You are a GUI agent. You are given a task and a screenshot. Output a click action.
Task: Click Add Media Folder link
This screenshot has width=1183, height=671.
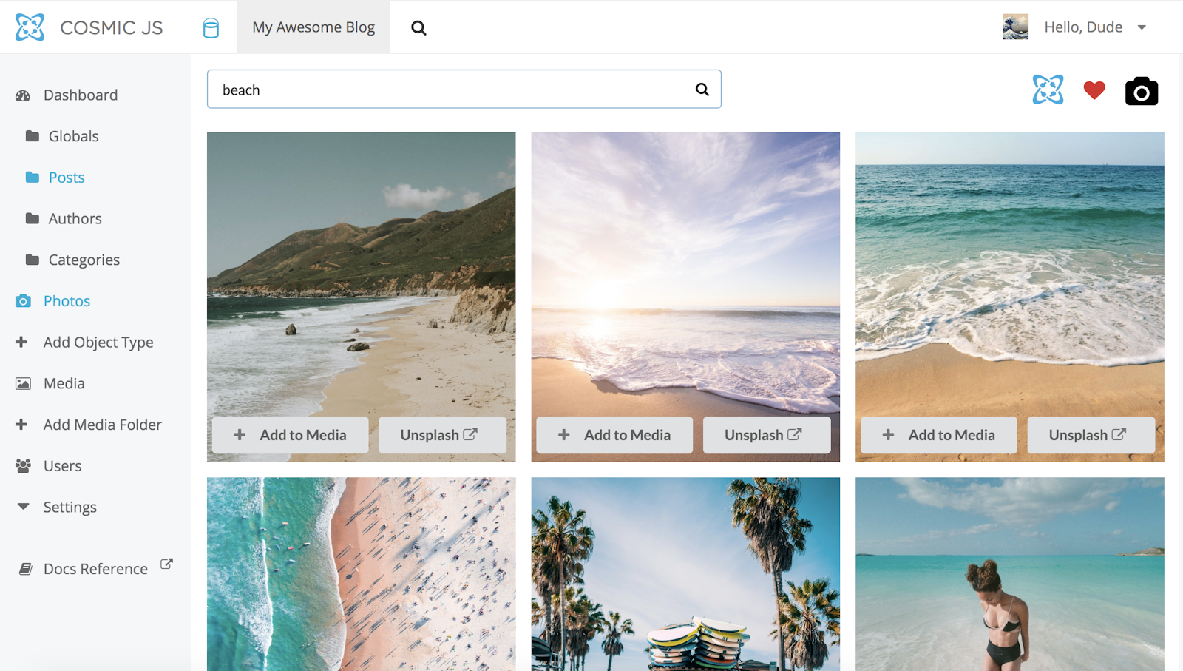coord(103,425)
